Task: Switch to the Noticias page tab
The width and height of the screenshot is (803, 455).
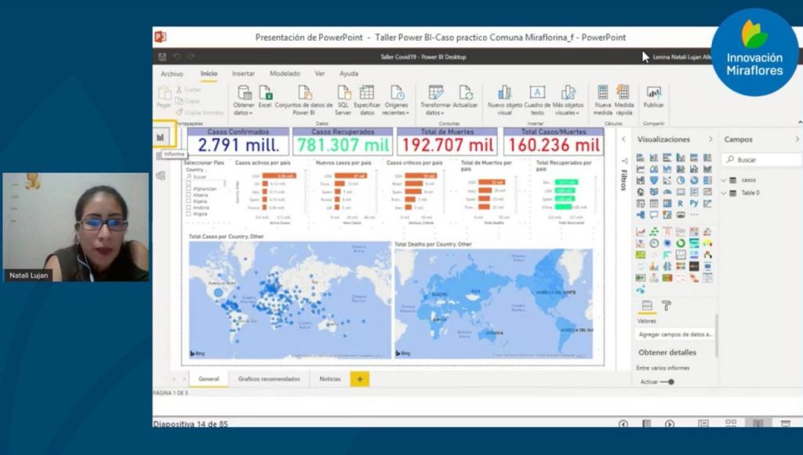Action: click(x=330, y=379)
